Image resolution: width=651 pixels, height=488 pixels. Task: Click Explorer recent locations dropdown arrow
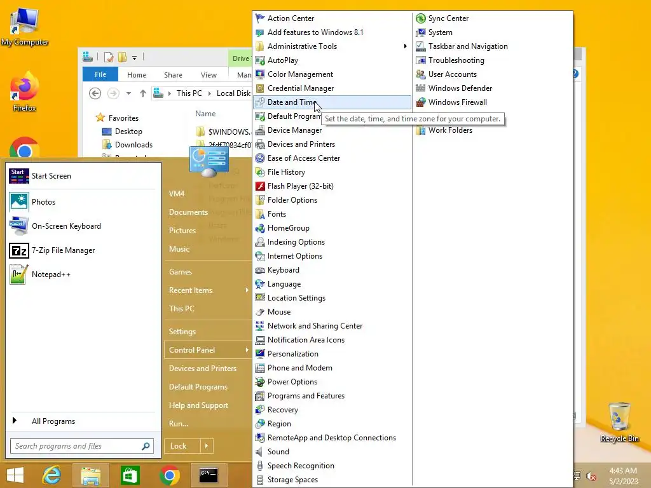128,93
